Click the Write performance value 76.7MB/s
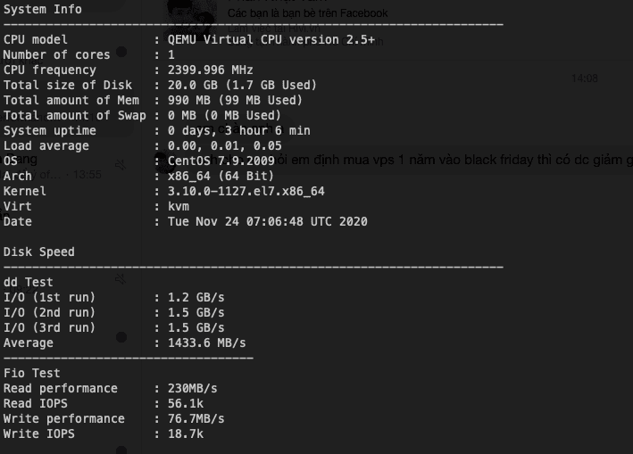 [x=196, y=418]
